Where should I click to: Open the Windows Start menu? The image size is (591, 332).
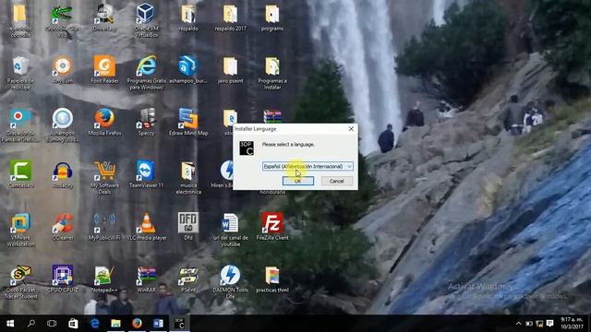coord(10,324)
